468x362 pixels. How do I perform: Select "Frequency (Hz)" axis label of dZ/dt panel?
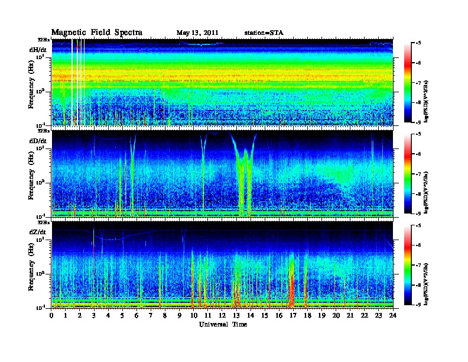coord(31,267)
